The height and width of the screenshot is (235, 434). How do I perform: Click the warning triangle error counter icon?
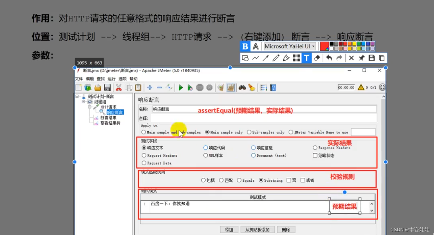tap(361, 87)
